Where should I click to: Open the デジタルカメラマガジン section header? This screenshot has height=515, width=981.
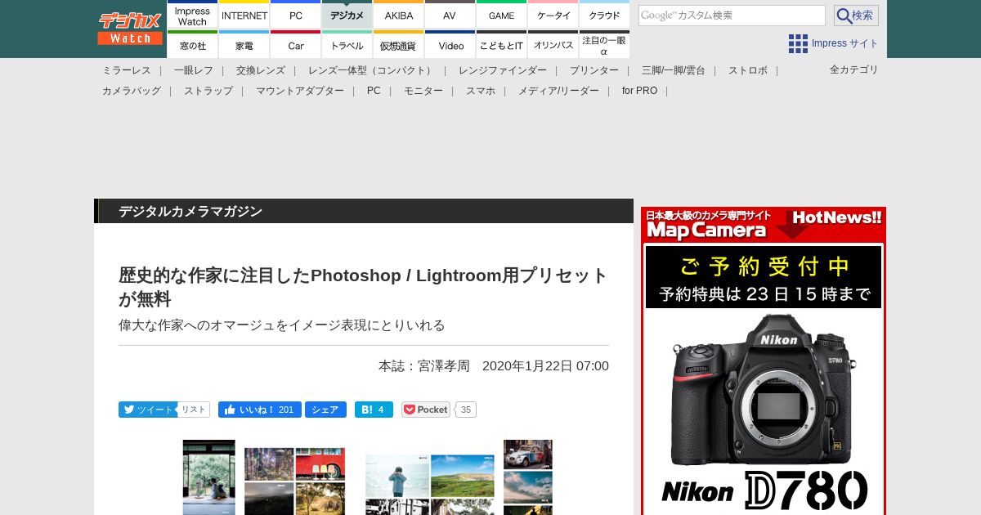click(x=190, y=212)
